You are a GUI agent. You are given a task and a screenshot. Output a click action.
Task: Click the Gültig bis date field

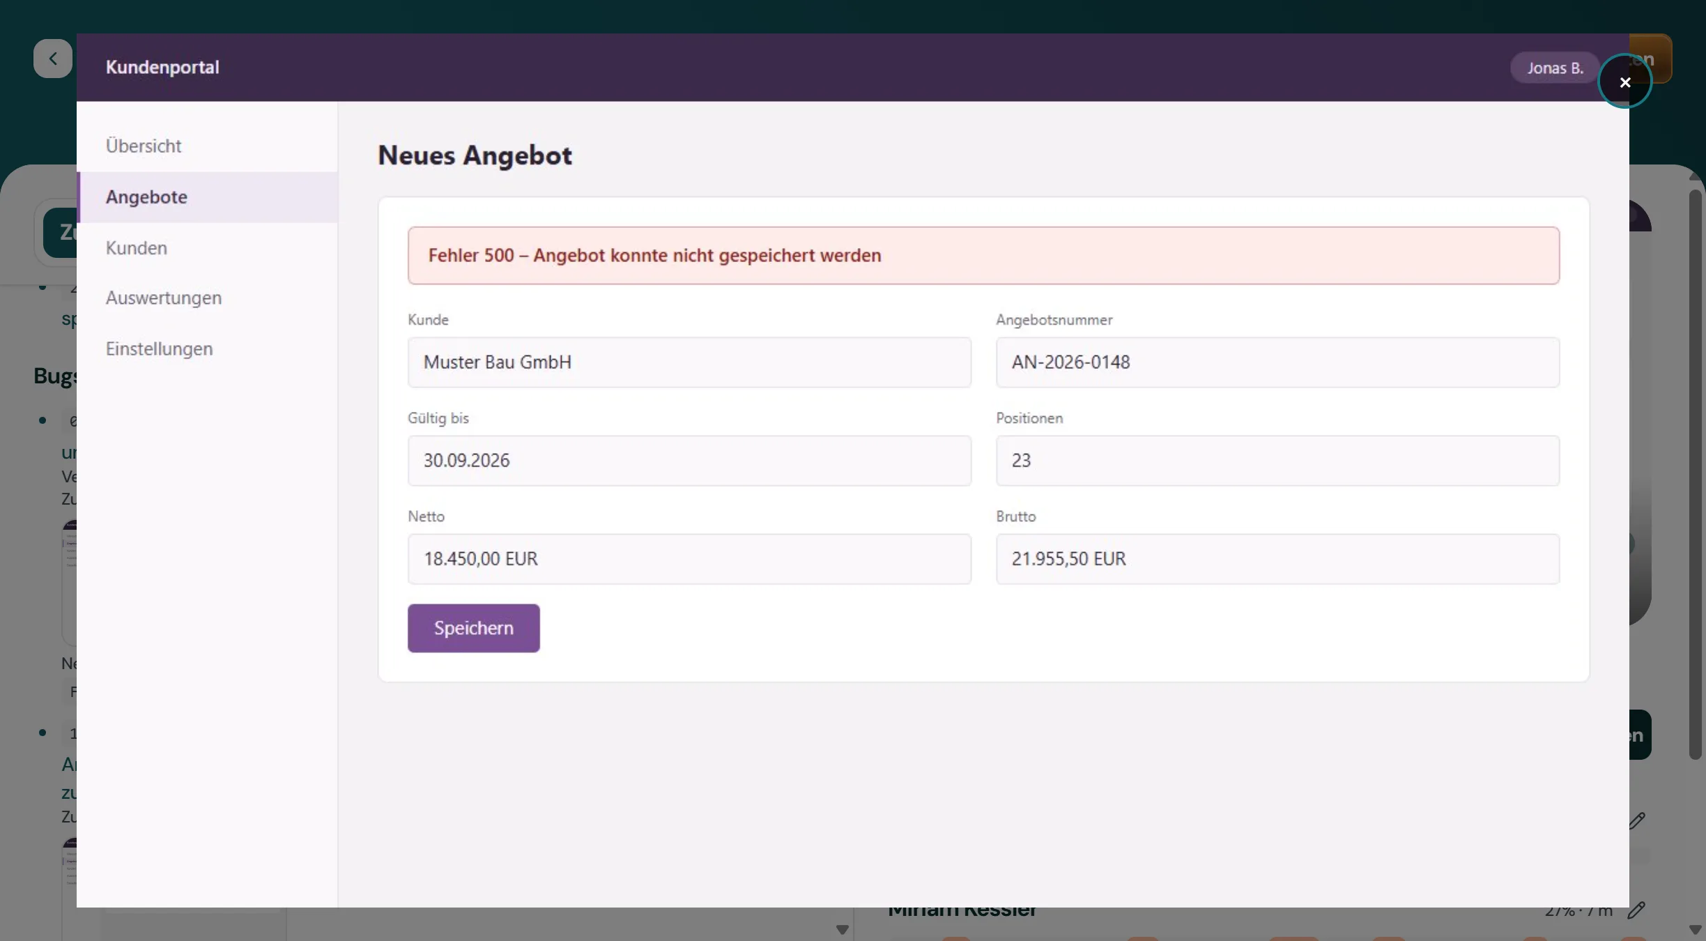pyautogui.click(x=689, y=461)
